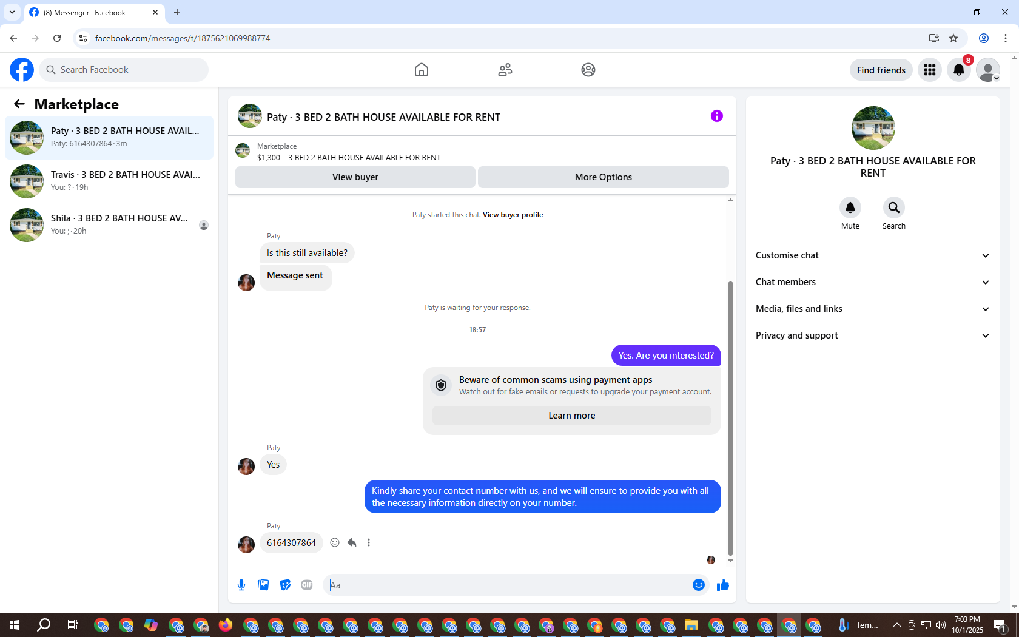Open Travis conversation in Marketplace list

coord(109,181)
